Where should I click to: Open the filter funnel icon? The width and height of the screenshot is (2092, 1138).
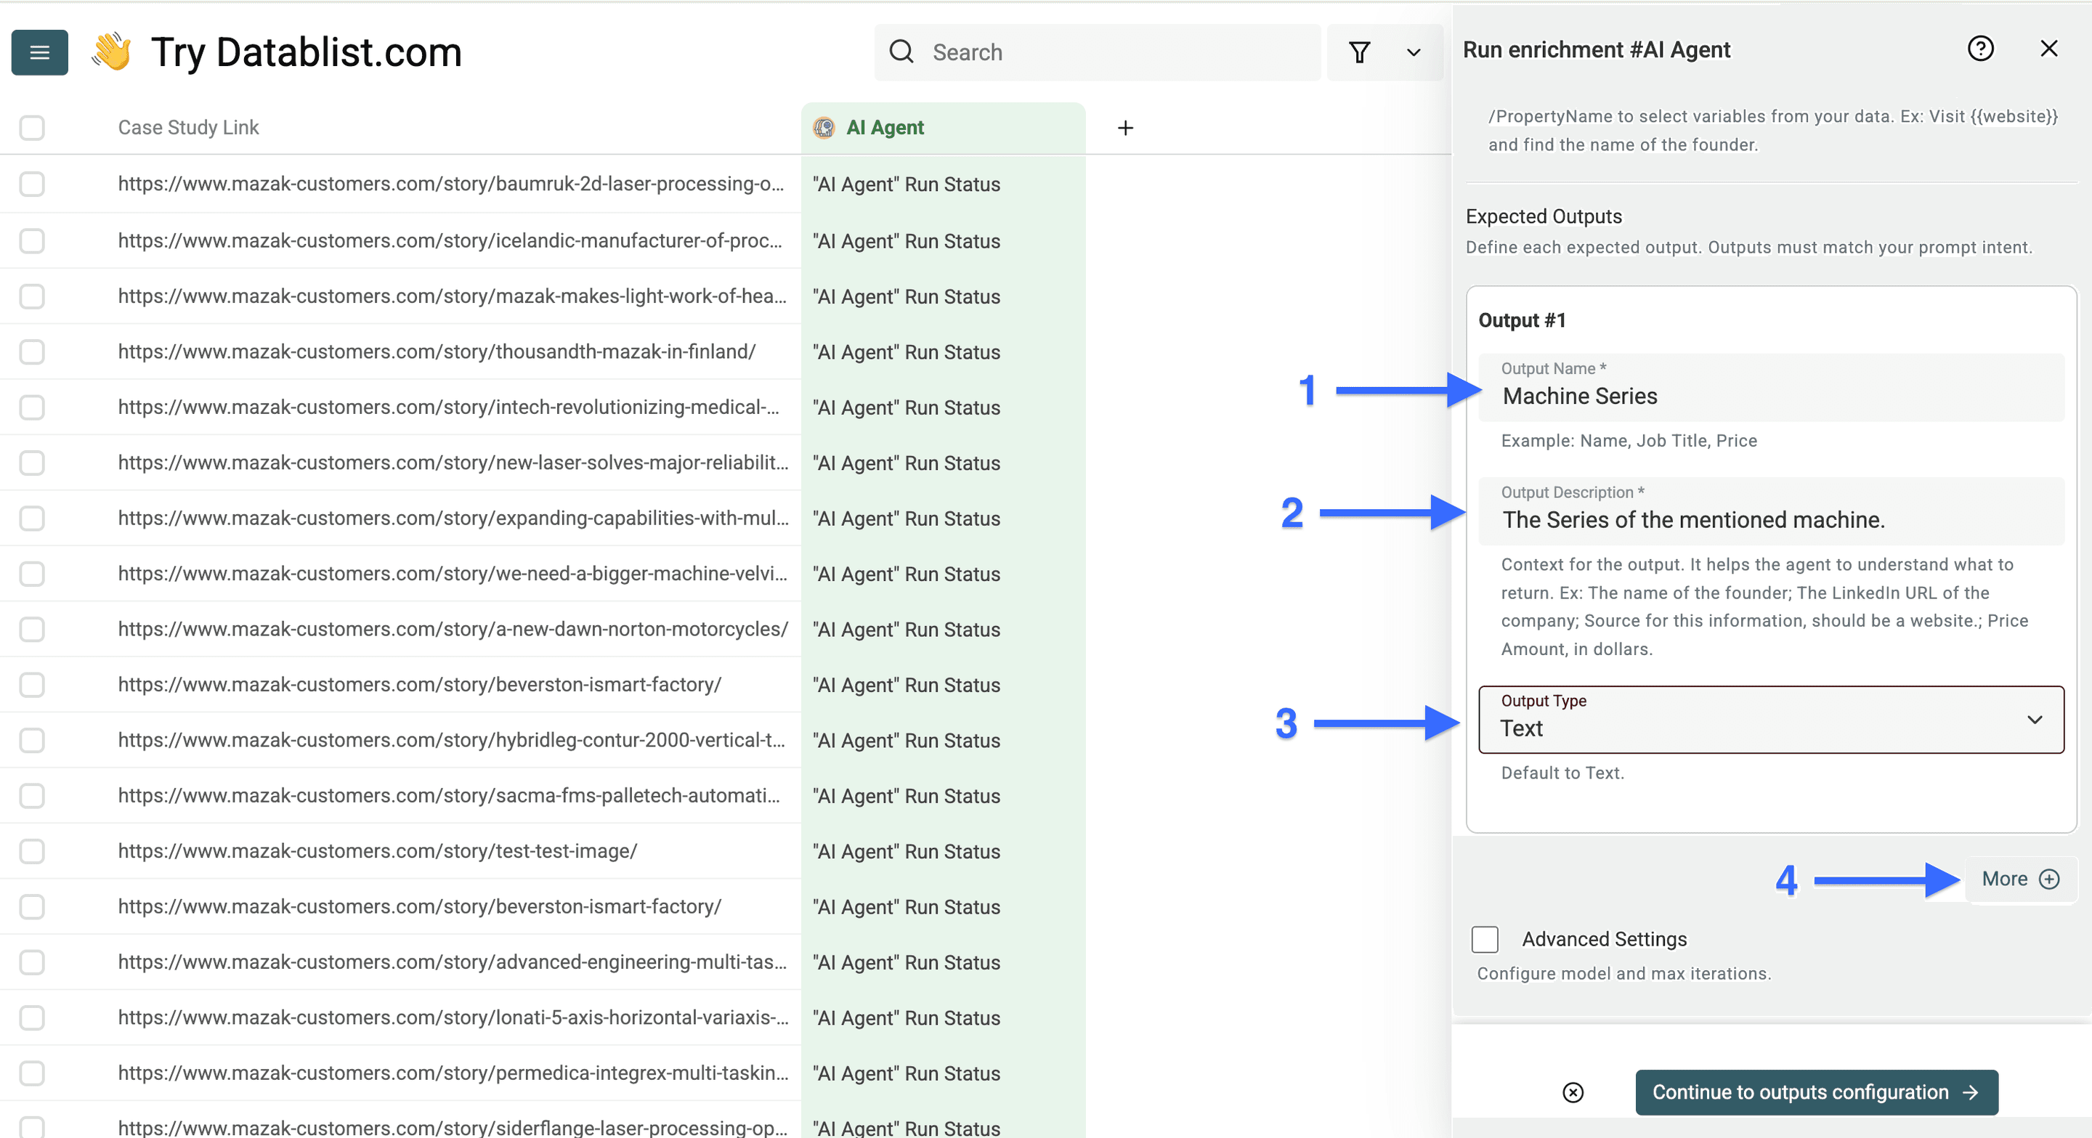pos(1360,52)
